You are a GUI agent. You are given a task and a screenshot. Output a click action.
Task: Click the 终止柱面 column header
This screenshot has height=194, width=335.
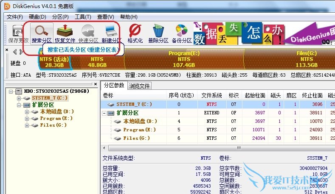coord(312,95)
